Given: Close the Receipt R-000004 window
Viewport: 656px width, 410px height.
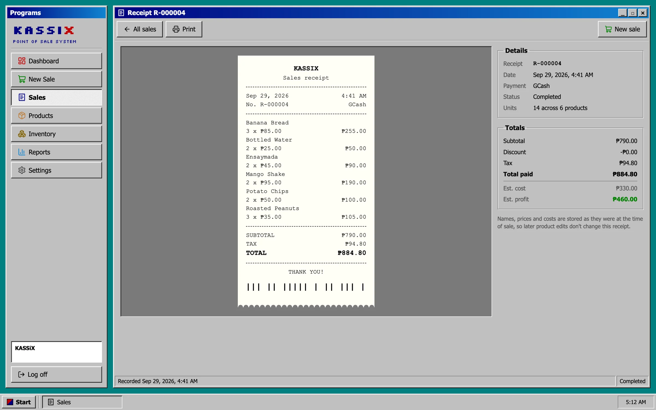Looking at the screenshot, I should click(x=643, y=13).
